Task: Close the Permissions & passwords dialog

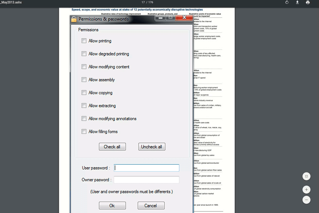Action: (184, 18)
